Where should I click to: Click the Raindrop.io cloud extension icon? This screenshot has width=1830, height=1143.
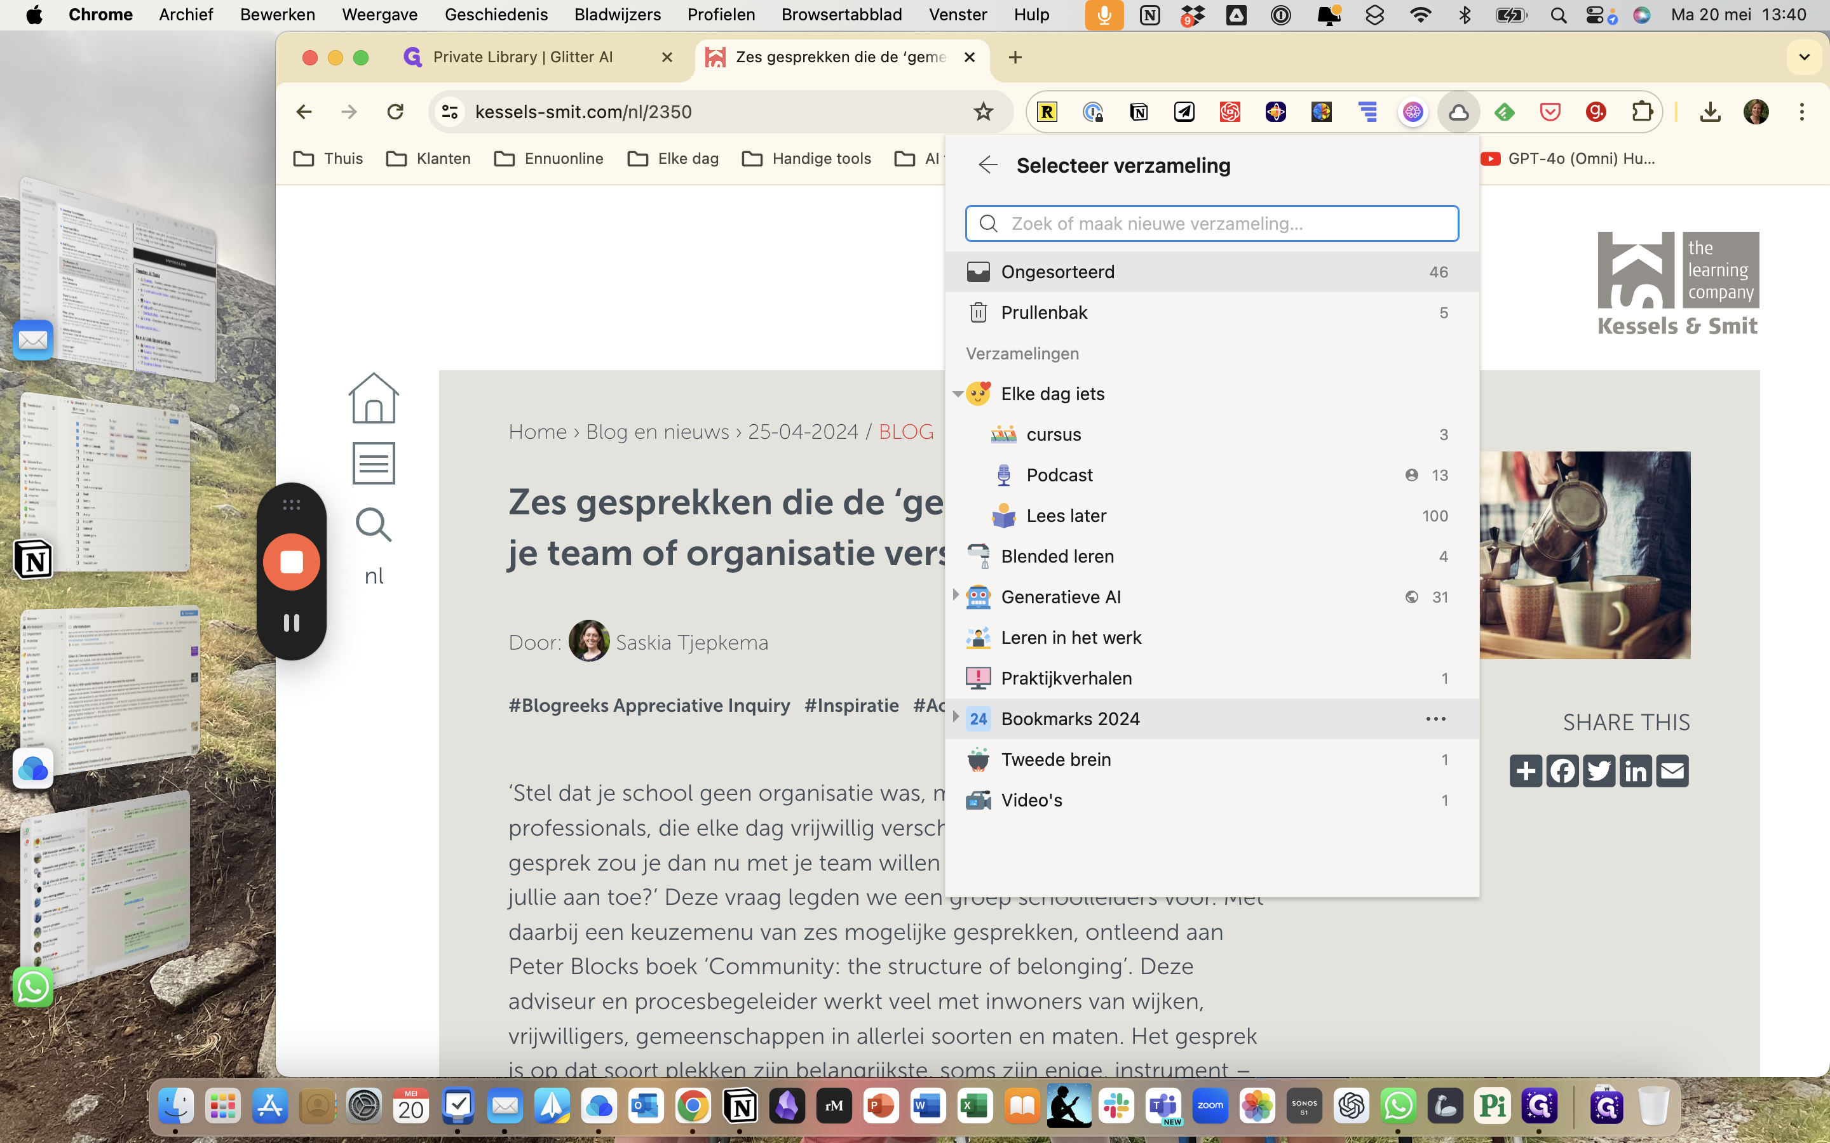(x=1458, y=112)
